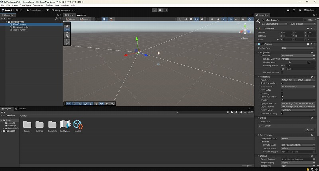The image size is (319, 171).
Task: Select the Scale tool in scene toolbar
Action: 67,37
